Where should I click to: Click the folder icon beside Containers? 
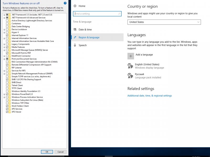tap(9, 24)
